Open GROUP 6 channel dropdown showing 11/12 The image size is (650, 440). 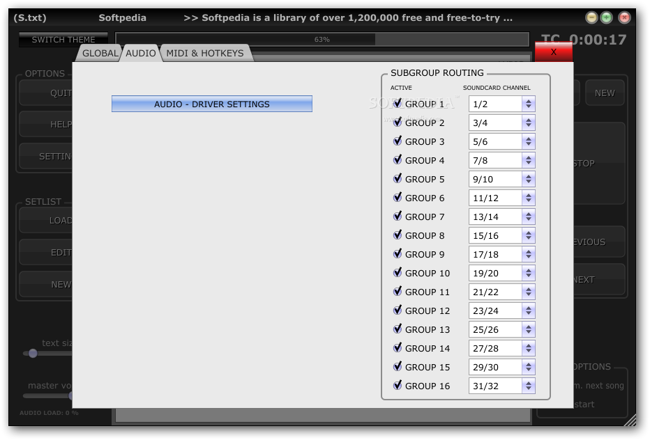point(501,198)
